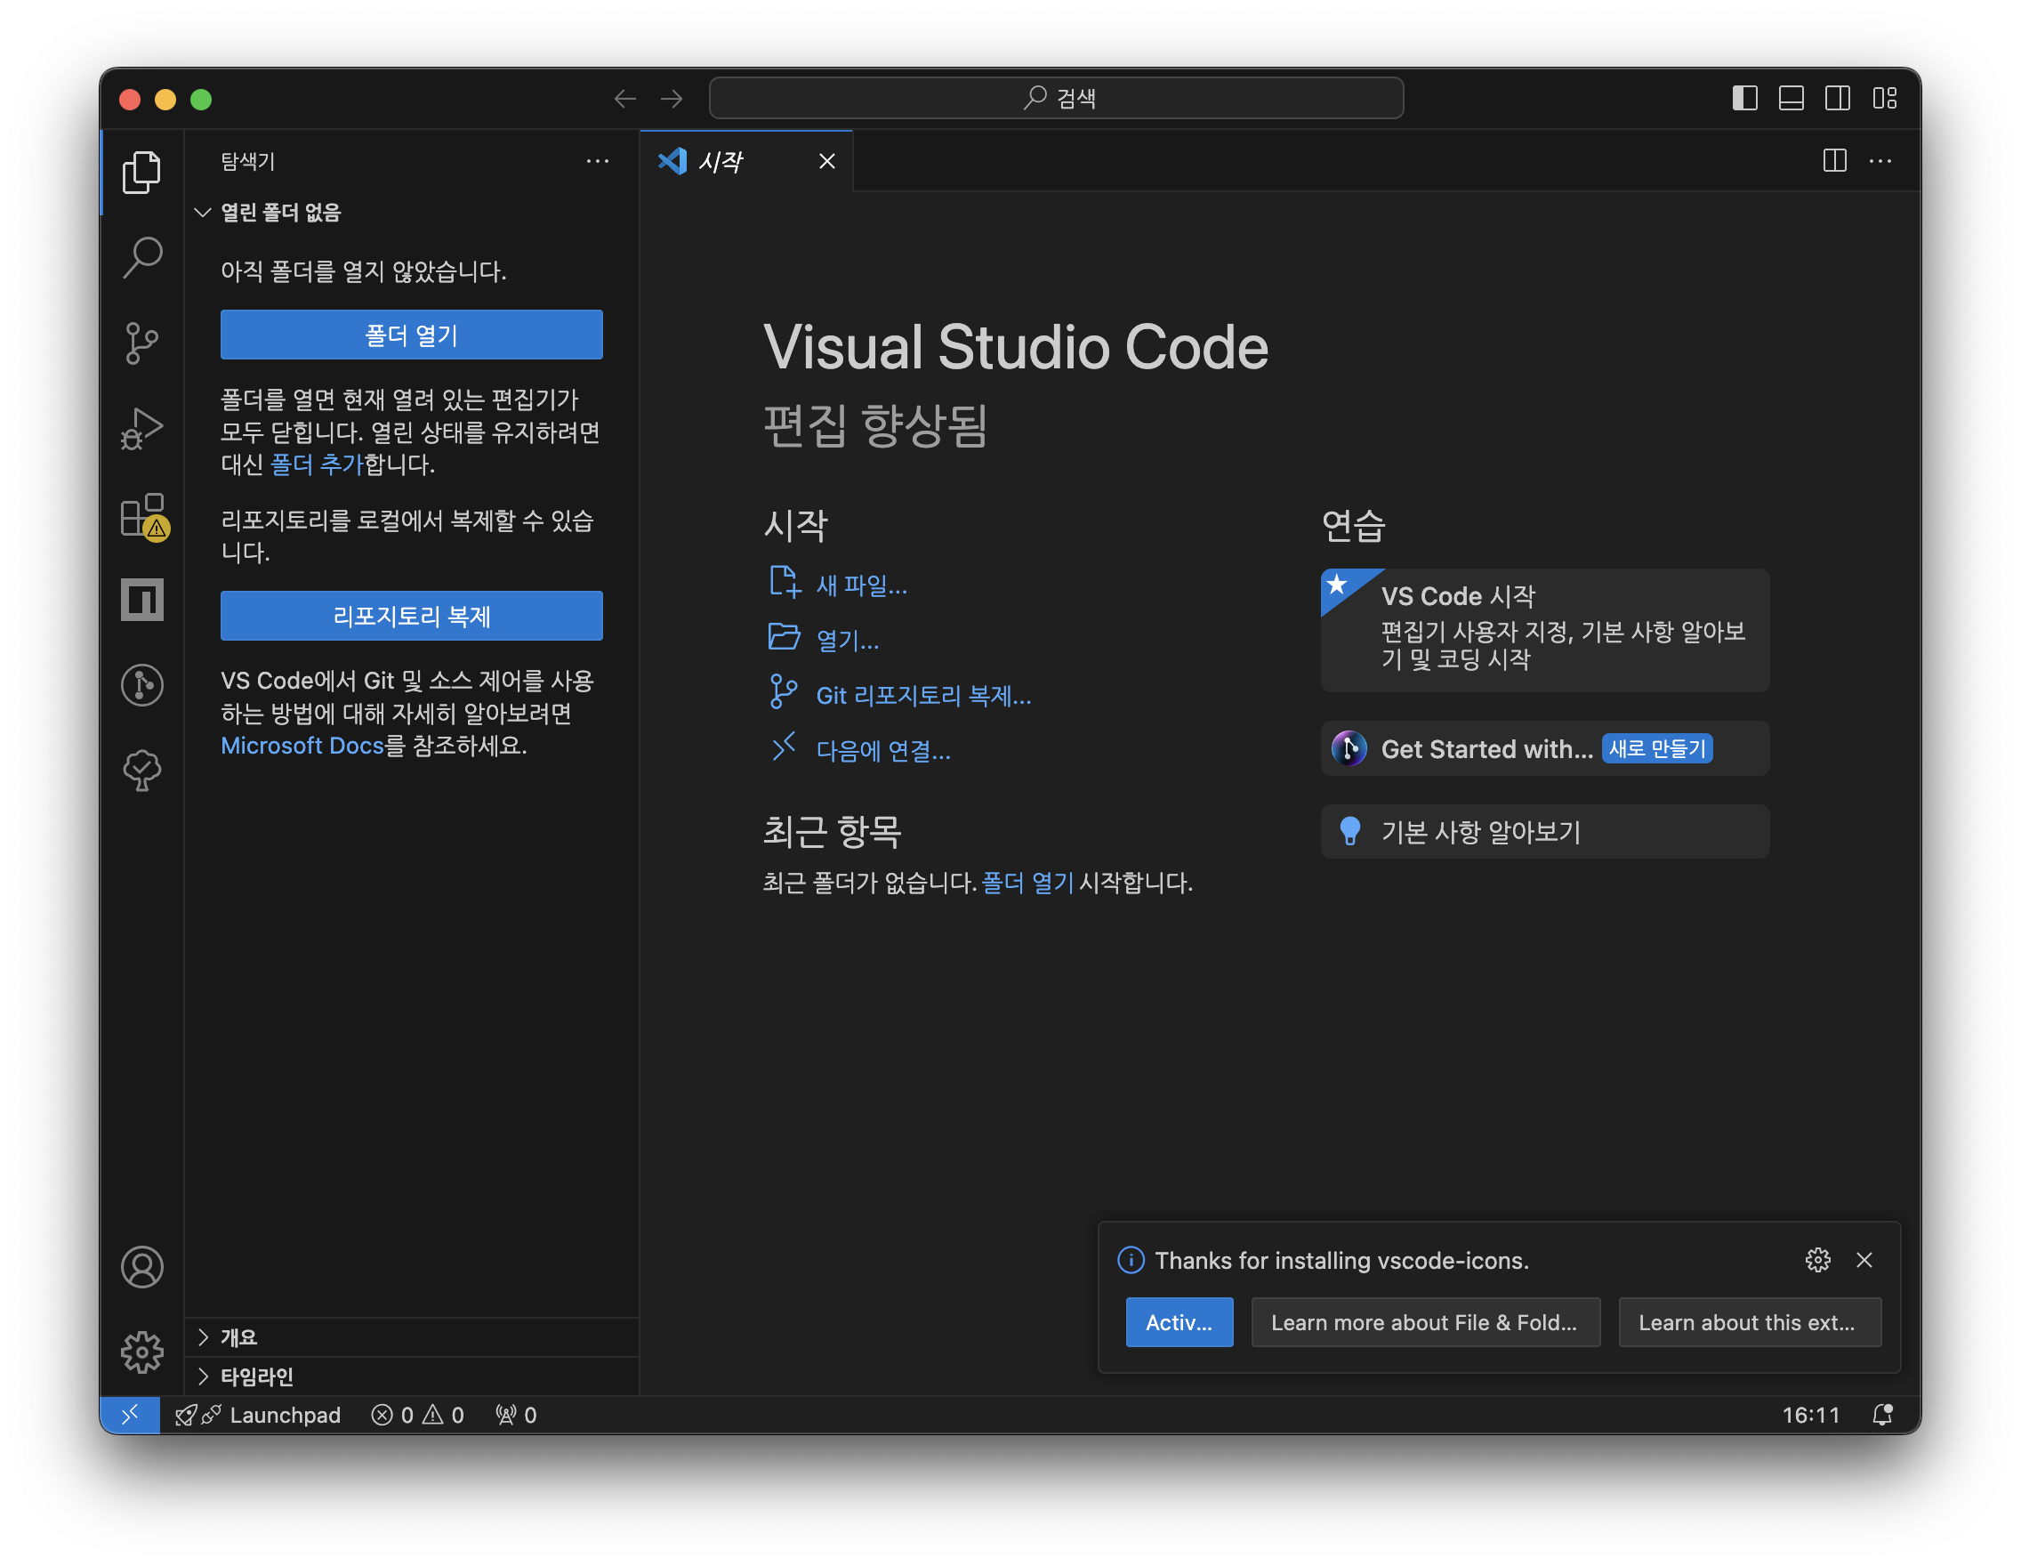Click the '검색' command center search field

coord(1056,98)
